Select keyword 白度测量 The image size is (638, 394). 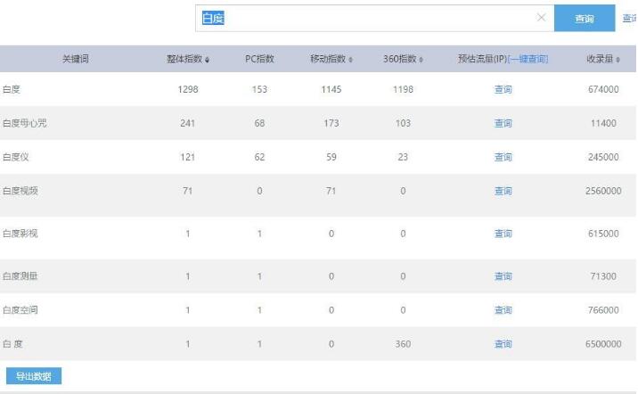coord(20,276)
